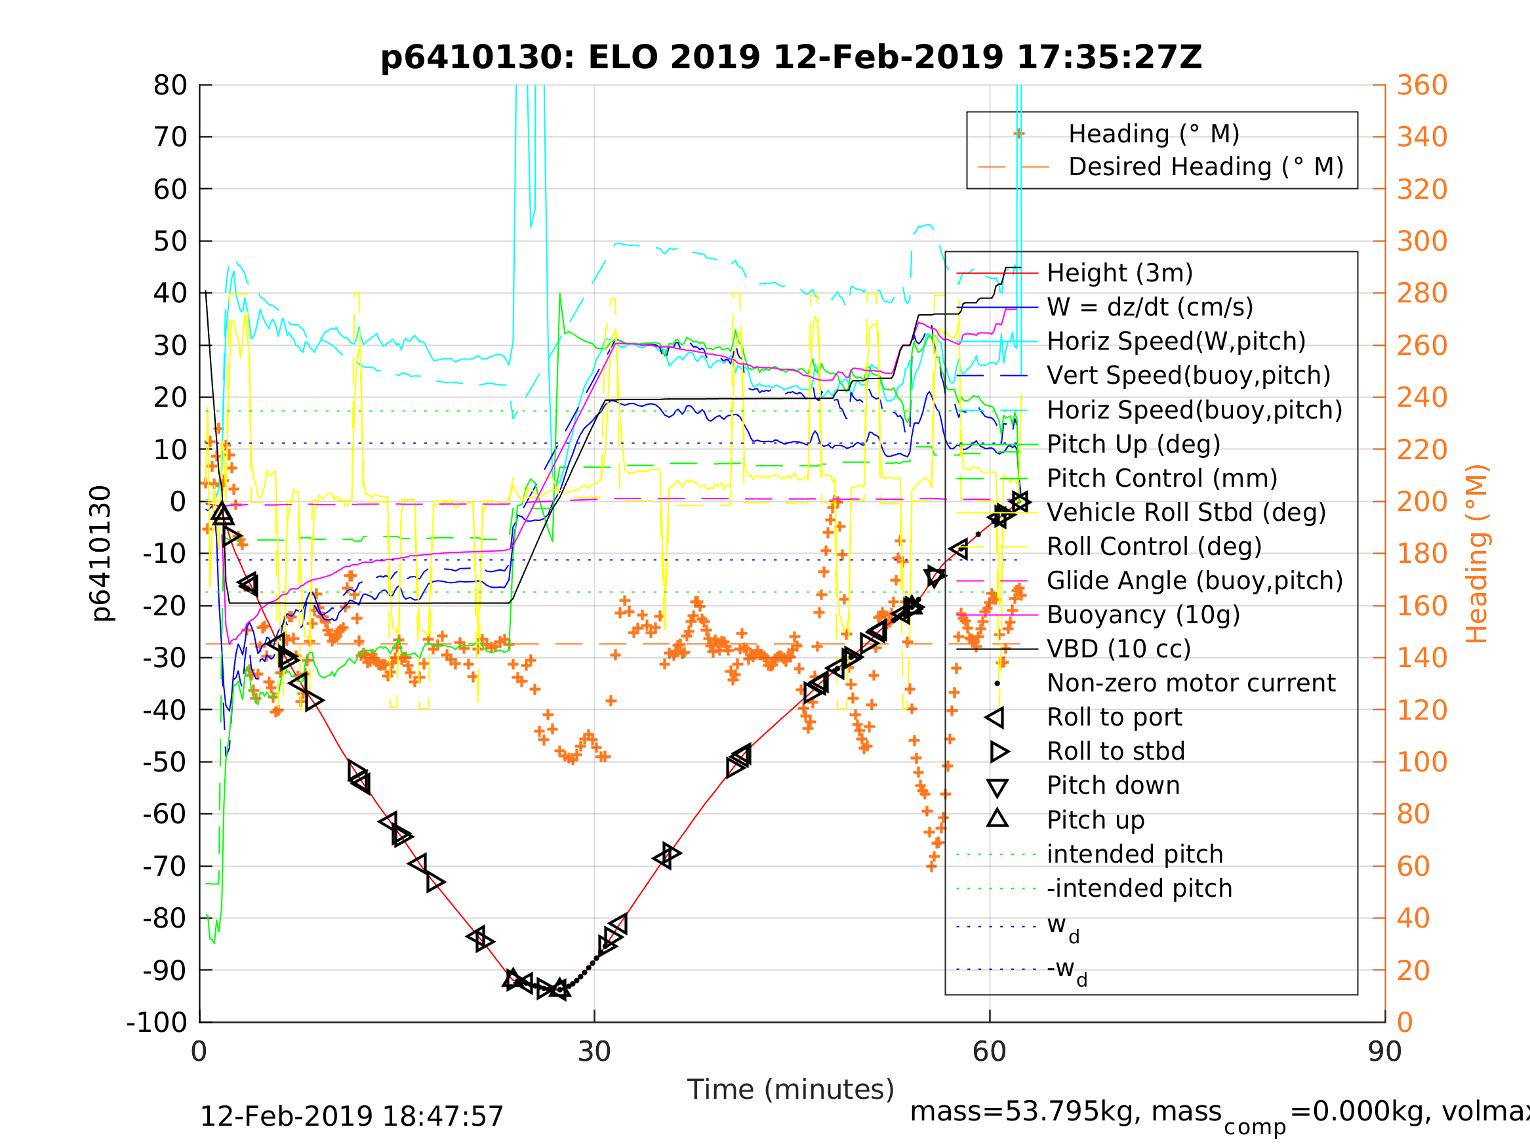Click the 'Vehicle Roll Stbd (deg)' legend text
1530x1148 pixels.
pyautogui.click(x=1186, y=513)
